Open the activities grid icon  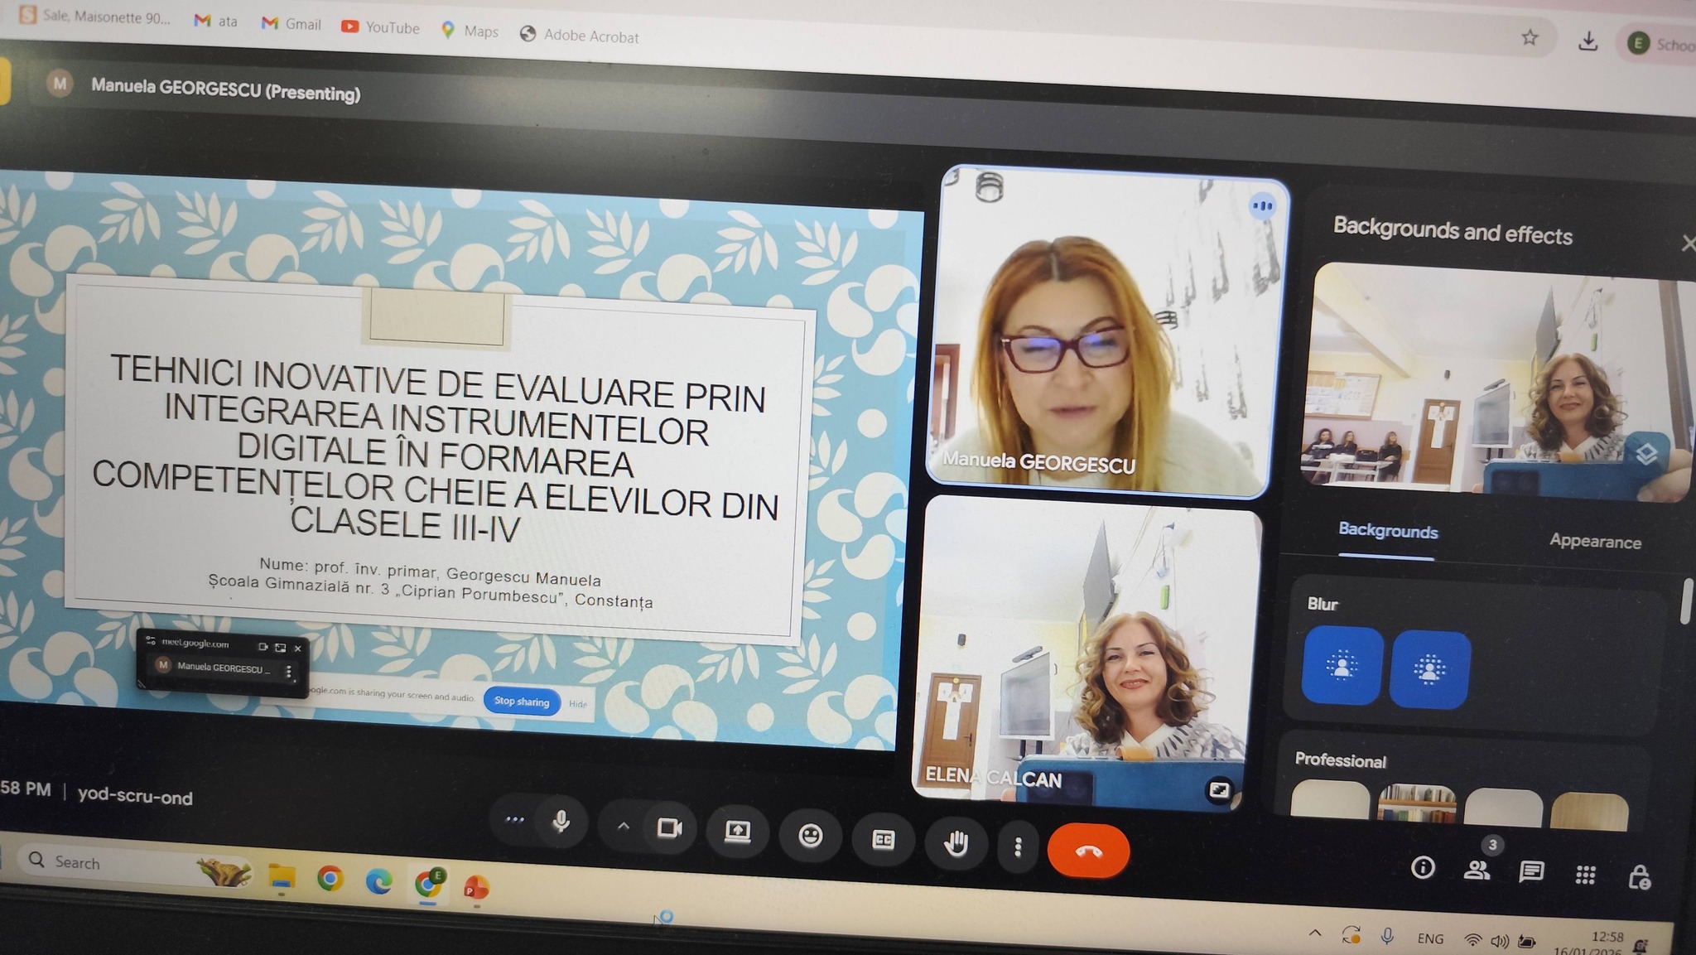(x=1585, y=875)
